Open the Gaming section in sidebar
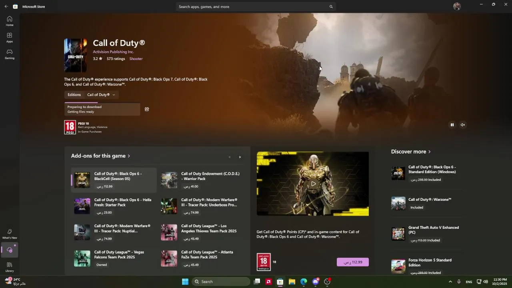Viewport: 512px width, 288px height. (10, 54)
